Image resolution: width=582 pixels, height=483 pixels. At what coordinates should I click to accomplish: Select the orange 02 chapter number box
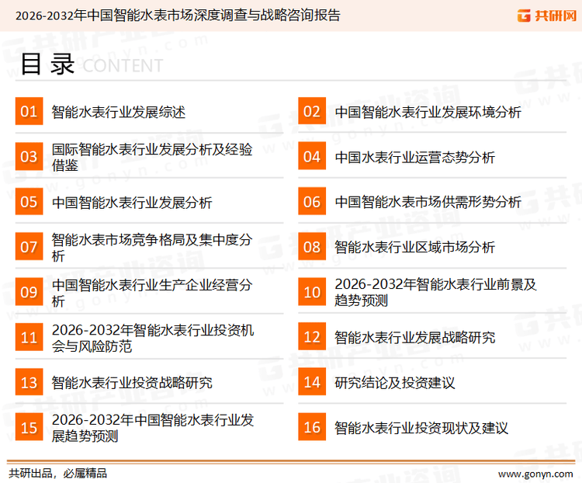[x=312, y=112]
